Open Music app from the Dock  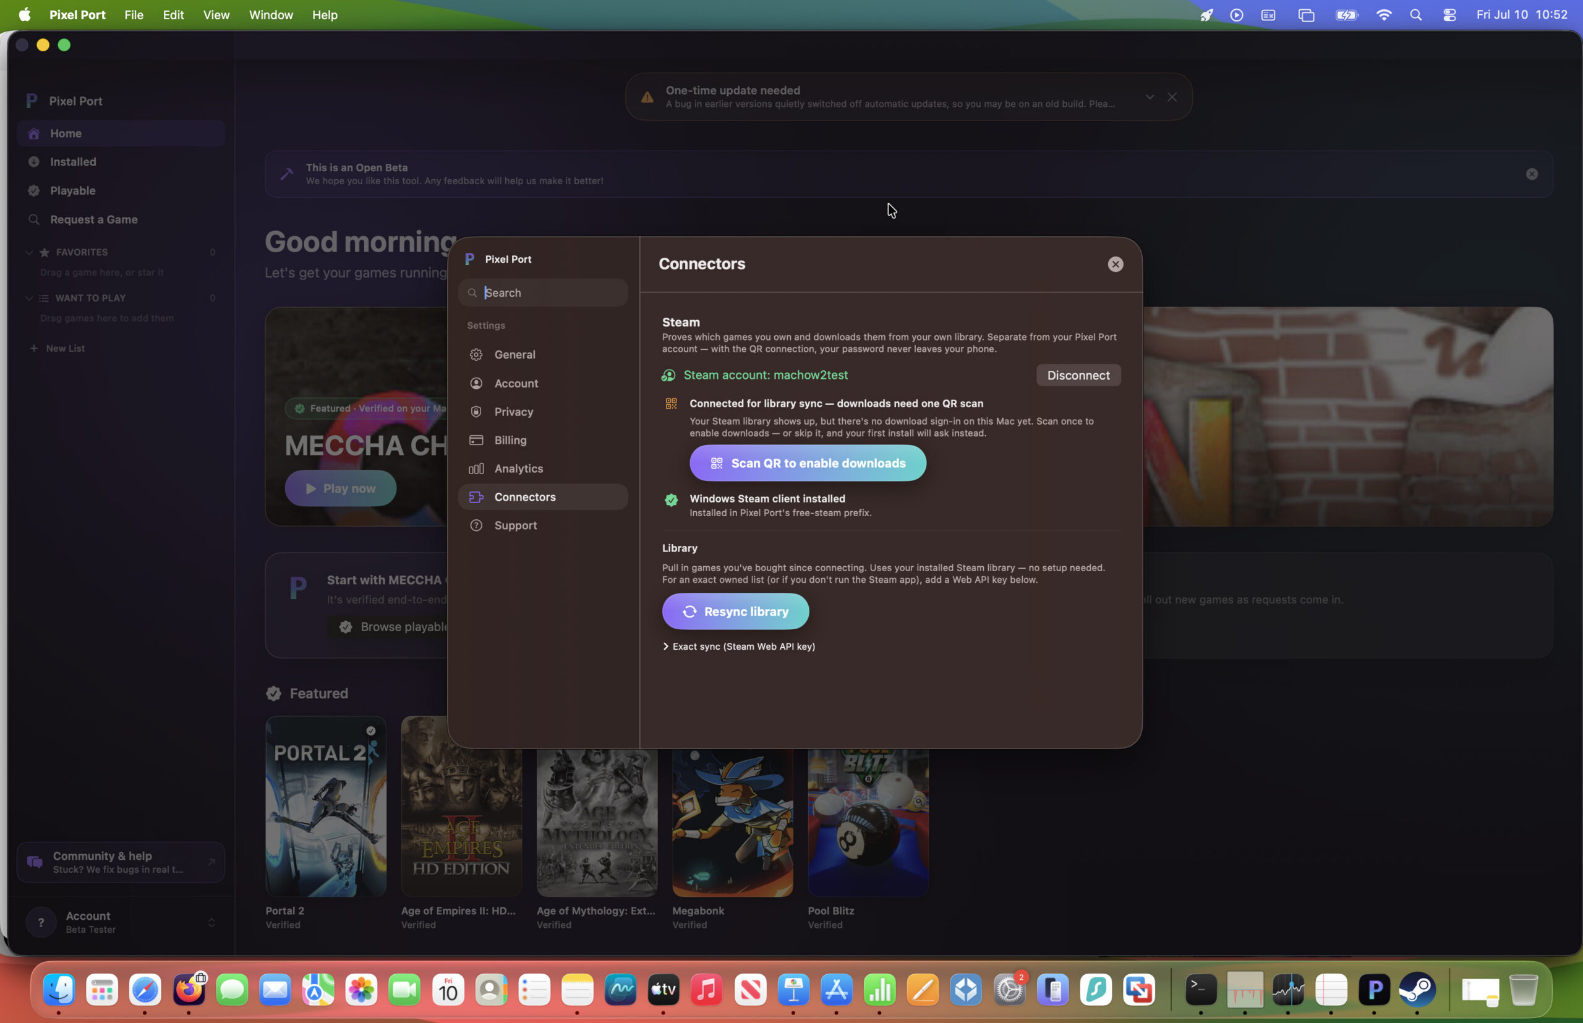point(706,990)
